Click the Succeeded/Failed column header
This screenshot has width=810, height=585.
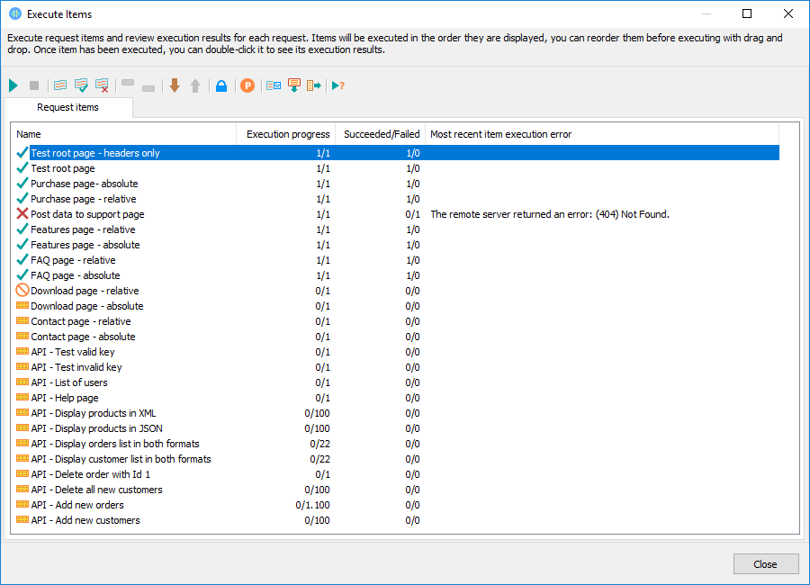click(381, 133)
